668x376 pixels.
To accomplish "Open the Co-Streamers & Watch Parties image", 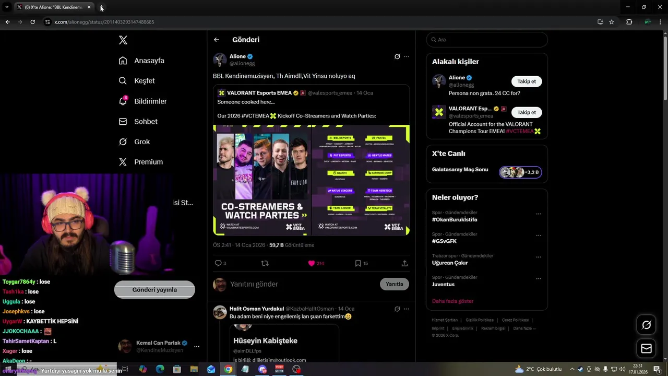I will pos(262,180).
